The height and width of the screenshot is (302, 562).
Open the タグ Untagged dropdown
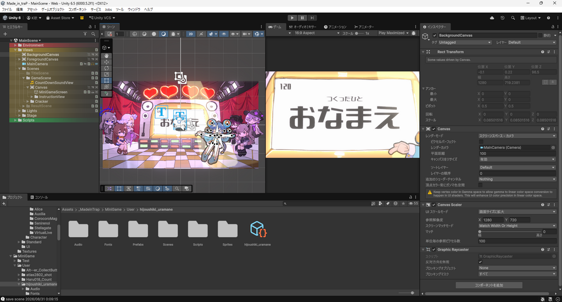click(x=464, y=42)
